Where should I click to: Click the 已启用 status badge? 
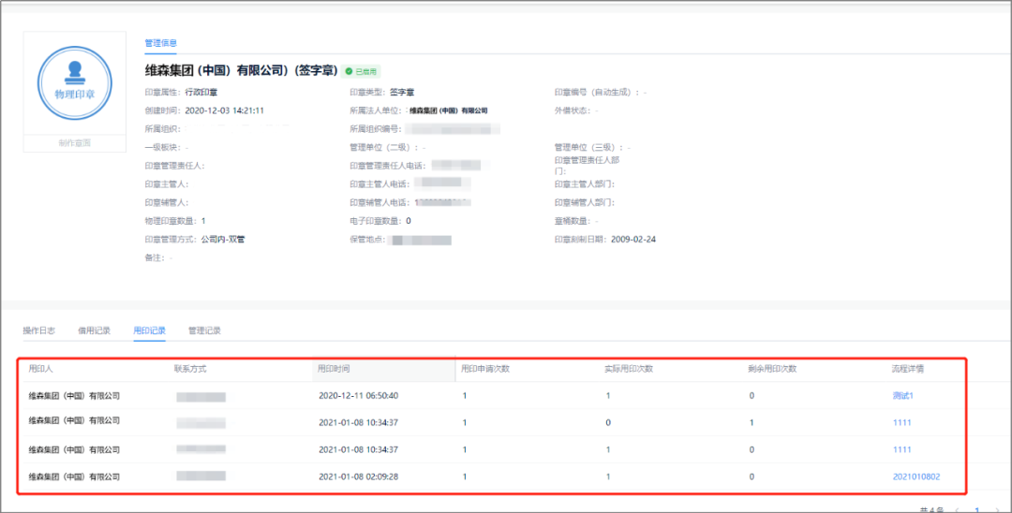tap(362, 71)
